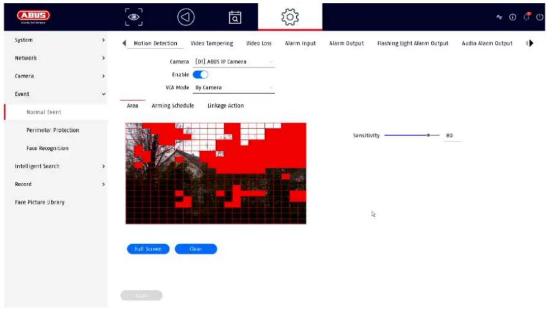The image size is (546, 309).
Task: Switch to Audio Alarm Output tab
Action: (487, 43)
